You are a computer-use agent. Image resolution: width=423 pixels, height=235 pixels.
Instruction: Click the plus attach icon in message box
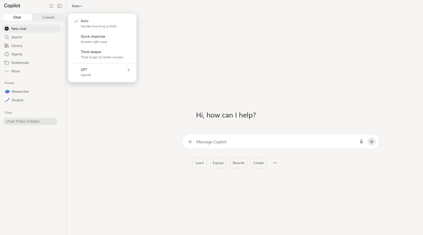click(190, 142)
